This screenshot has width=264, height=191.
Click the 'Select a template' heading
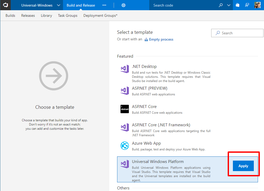click(135, 32)
